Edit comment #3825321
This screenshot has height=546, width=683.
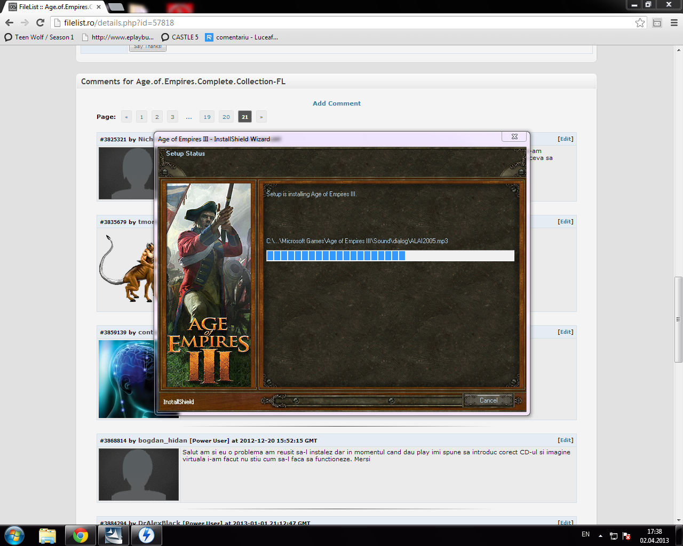566,139
